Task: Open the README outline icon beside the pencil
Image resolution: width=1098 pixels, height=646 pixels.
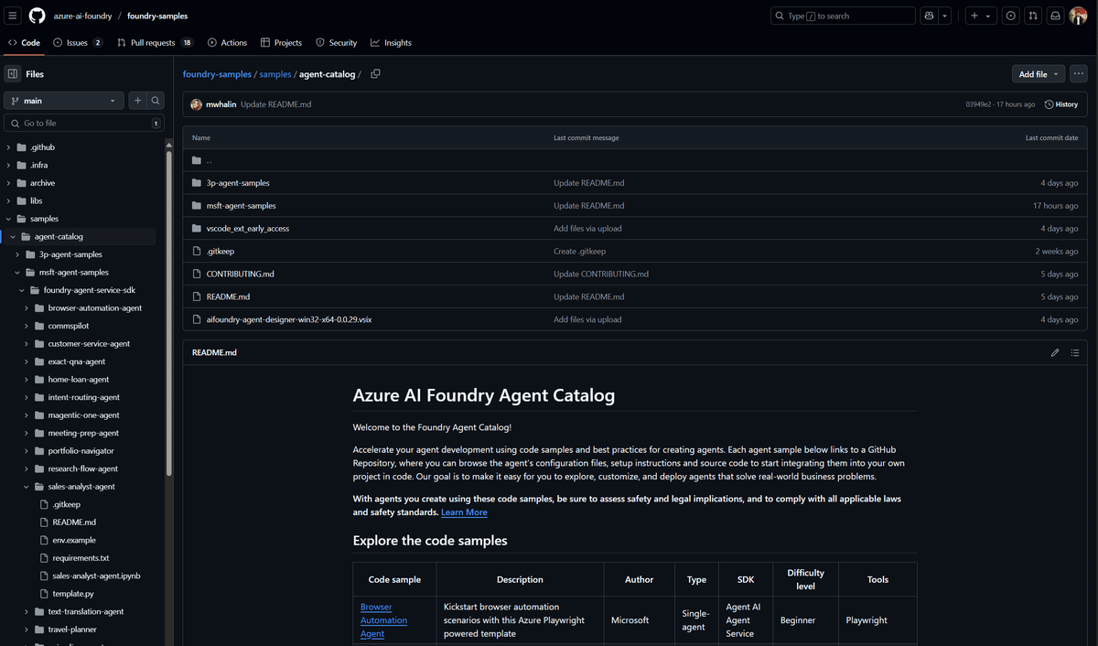Action: 1075,352
